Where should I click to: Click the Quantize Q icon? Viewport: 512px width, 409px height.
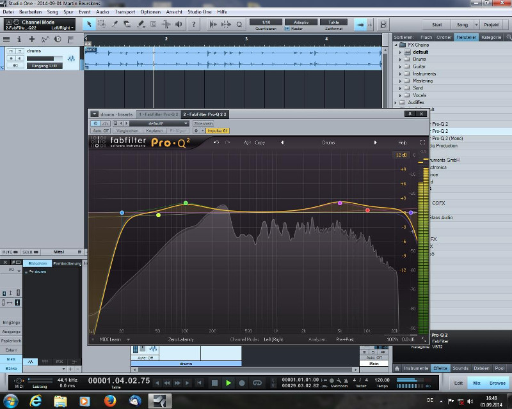[239, 24]
